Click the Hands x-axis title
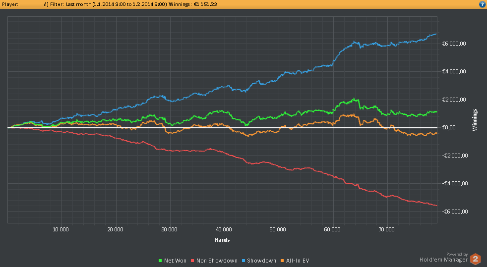 [222, 240]
